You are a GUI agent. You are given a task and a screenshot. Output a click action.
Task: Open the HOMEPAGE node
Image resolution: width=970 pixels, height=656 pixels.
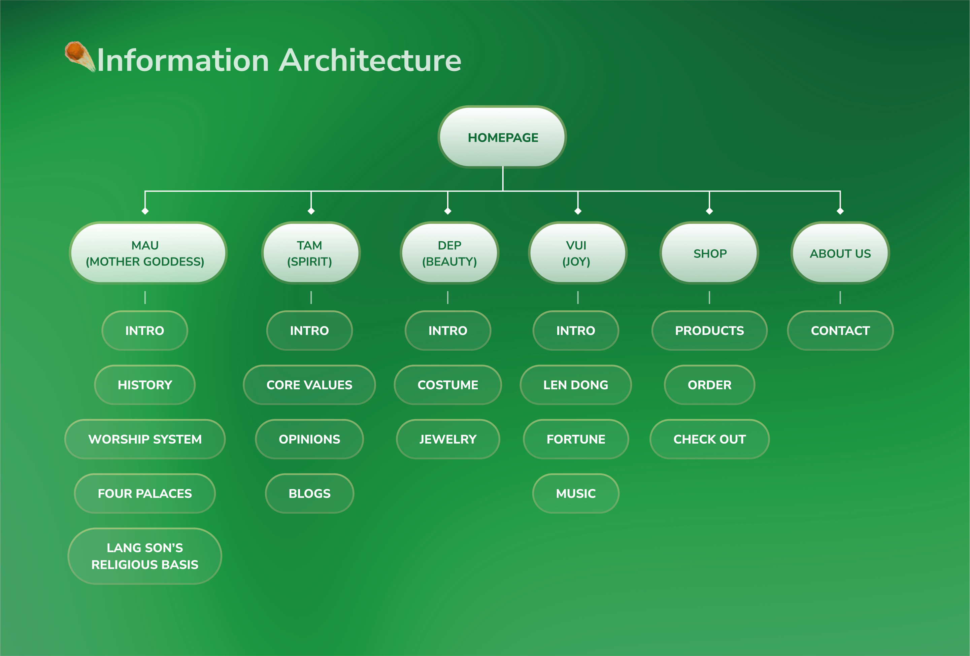(502, 137)
